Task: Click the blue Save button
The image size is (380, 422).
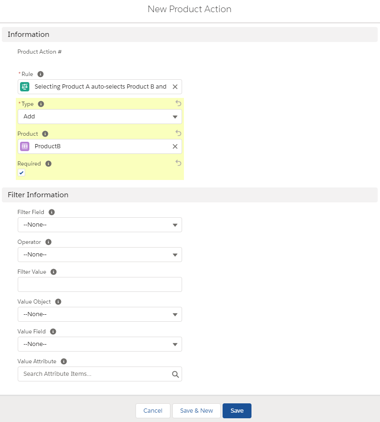Action: 237,411
